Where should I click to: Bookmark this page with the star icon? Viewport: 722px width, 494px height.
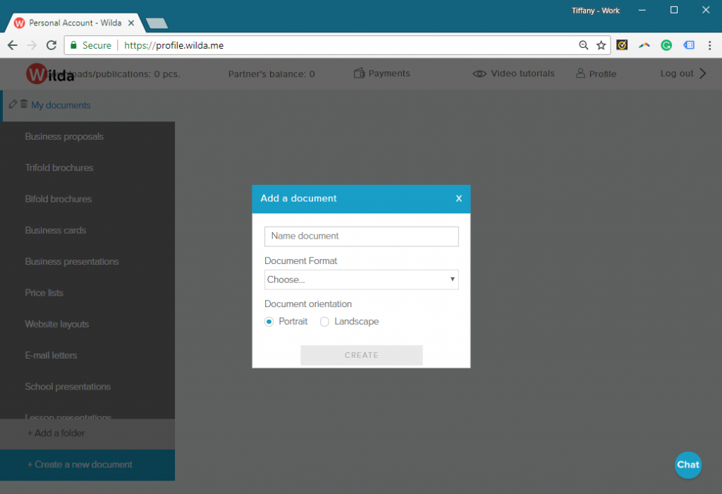pyautogui.click(x=601, y=44)
